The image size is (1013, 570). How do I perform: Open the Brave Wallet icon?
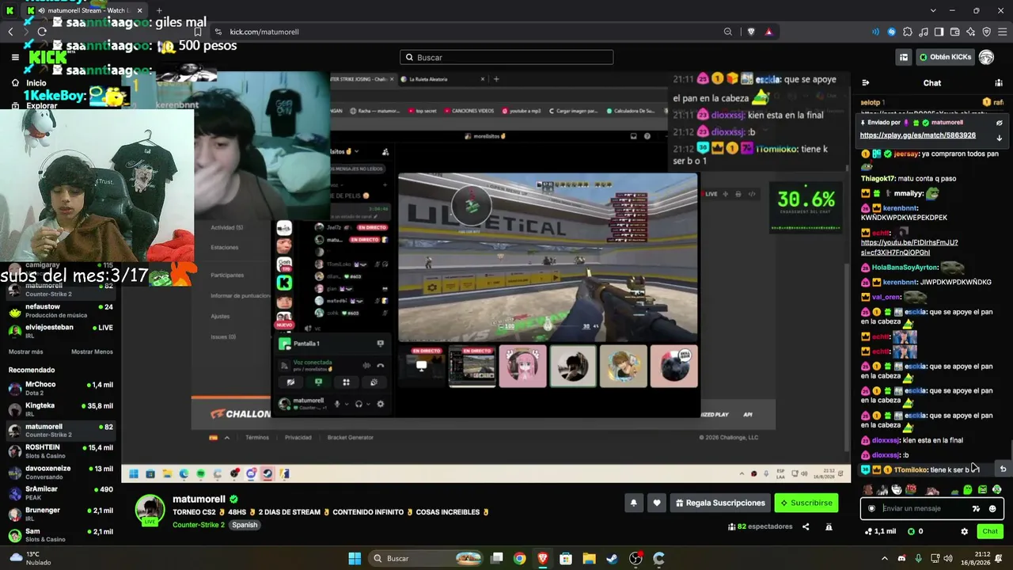tap(954, 32)
